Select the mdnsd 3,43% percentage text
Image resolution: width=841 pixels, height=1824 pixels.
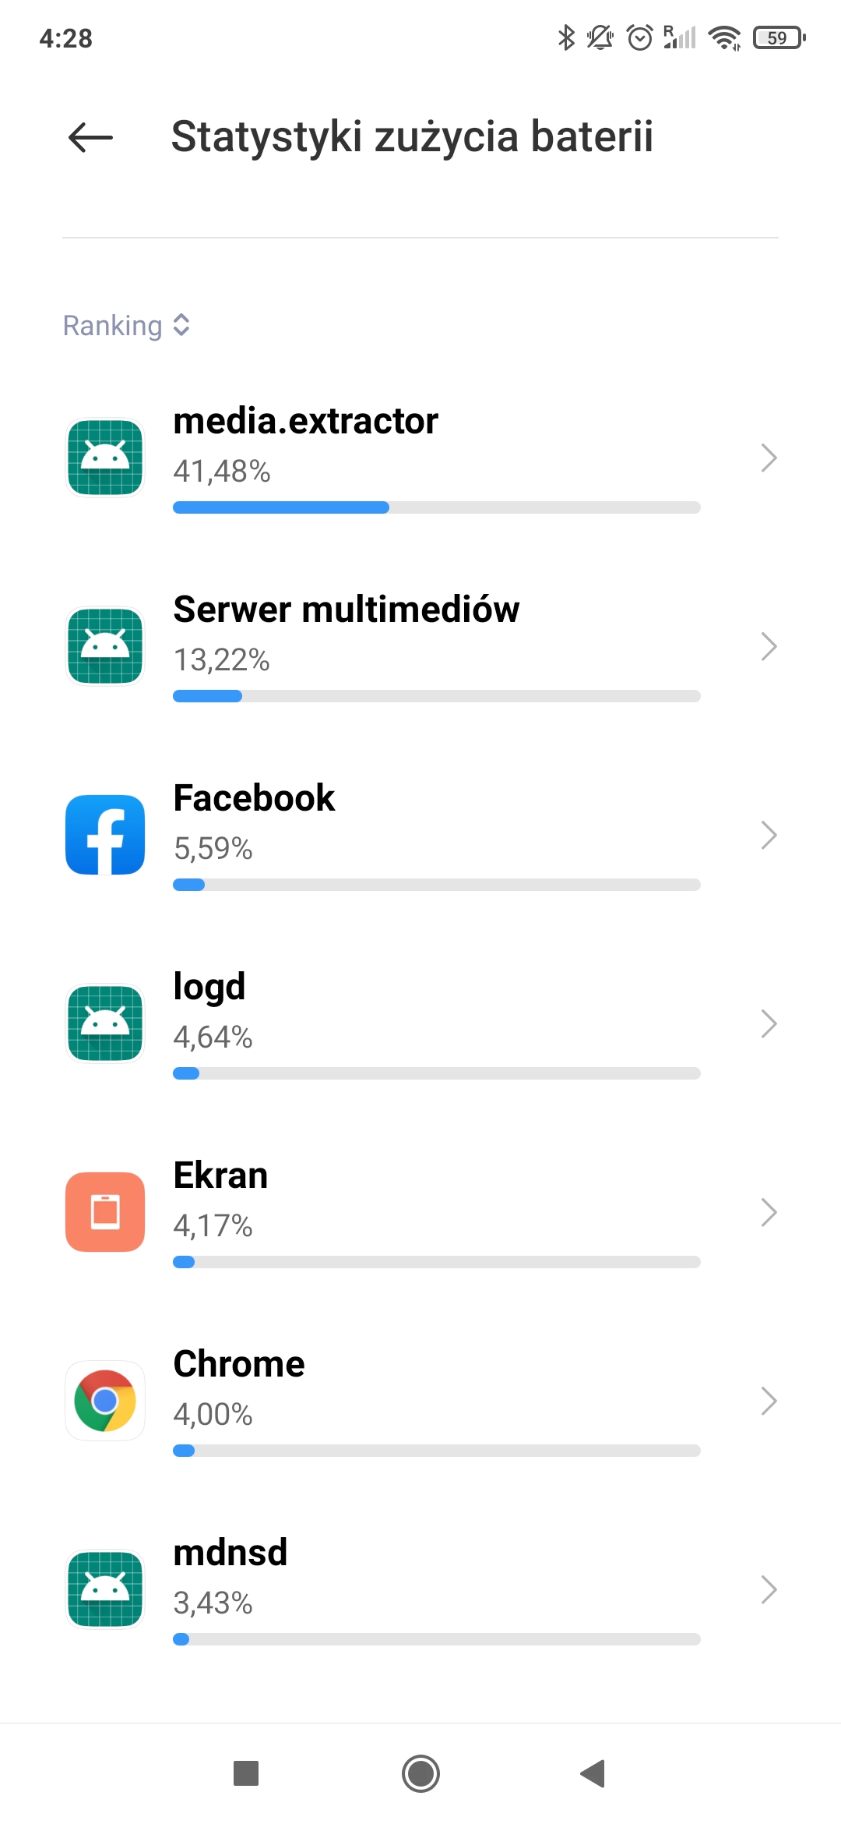click(213, 1603)
